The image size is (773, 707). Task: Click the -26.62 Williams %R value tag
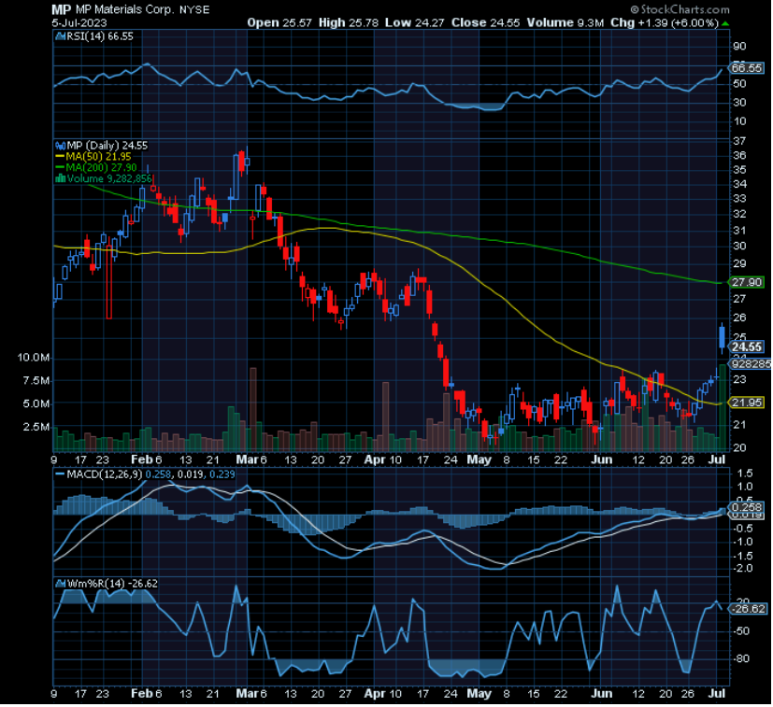(747, 609)
